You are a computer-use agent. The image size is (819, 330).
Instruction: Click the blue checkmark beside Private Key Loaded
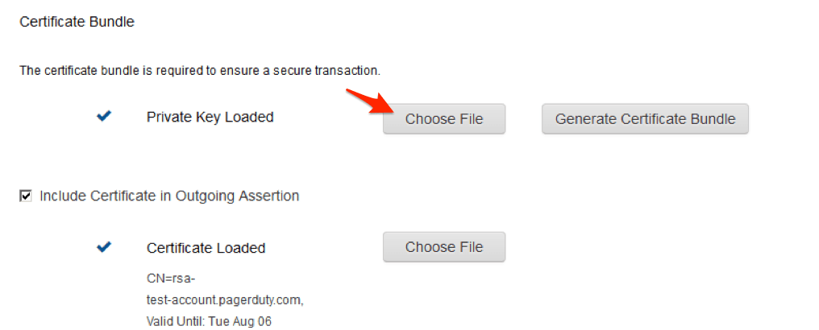[104, 117]
